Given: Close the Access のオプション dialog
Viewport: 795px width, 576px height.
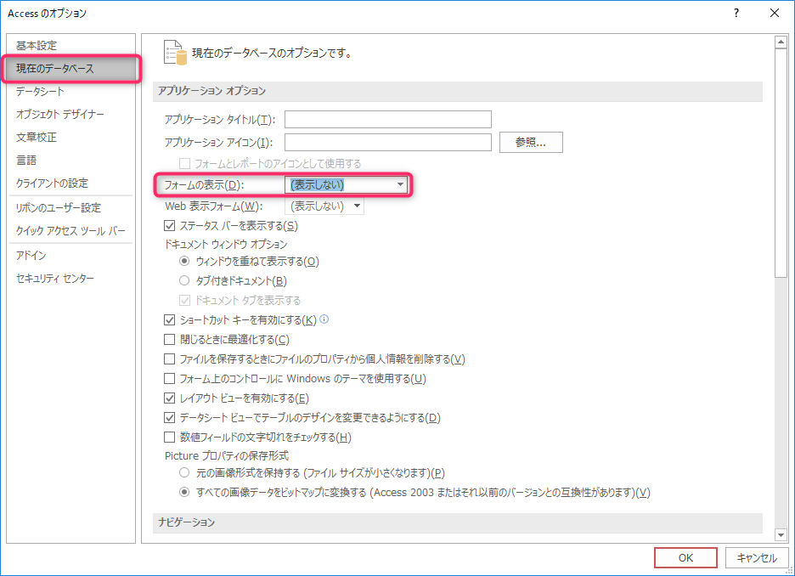Looking at the screenshot, I should [775, 14].
